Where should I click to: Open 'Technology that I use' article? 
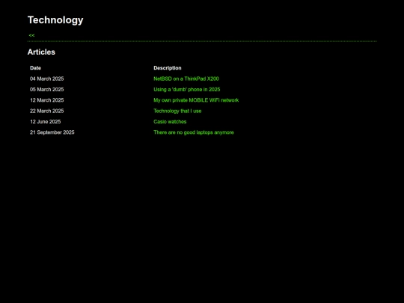point(177,111)
